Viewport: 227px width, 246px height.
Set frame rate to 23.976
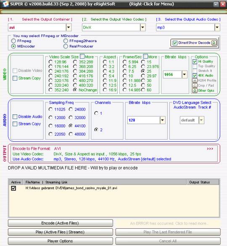[x=143, y=66]
